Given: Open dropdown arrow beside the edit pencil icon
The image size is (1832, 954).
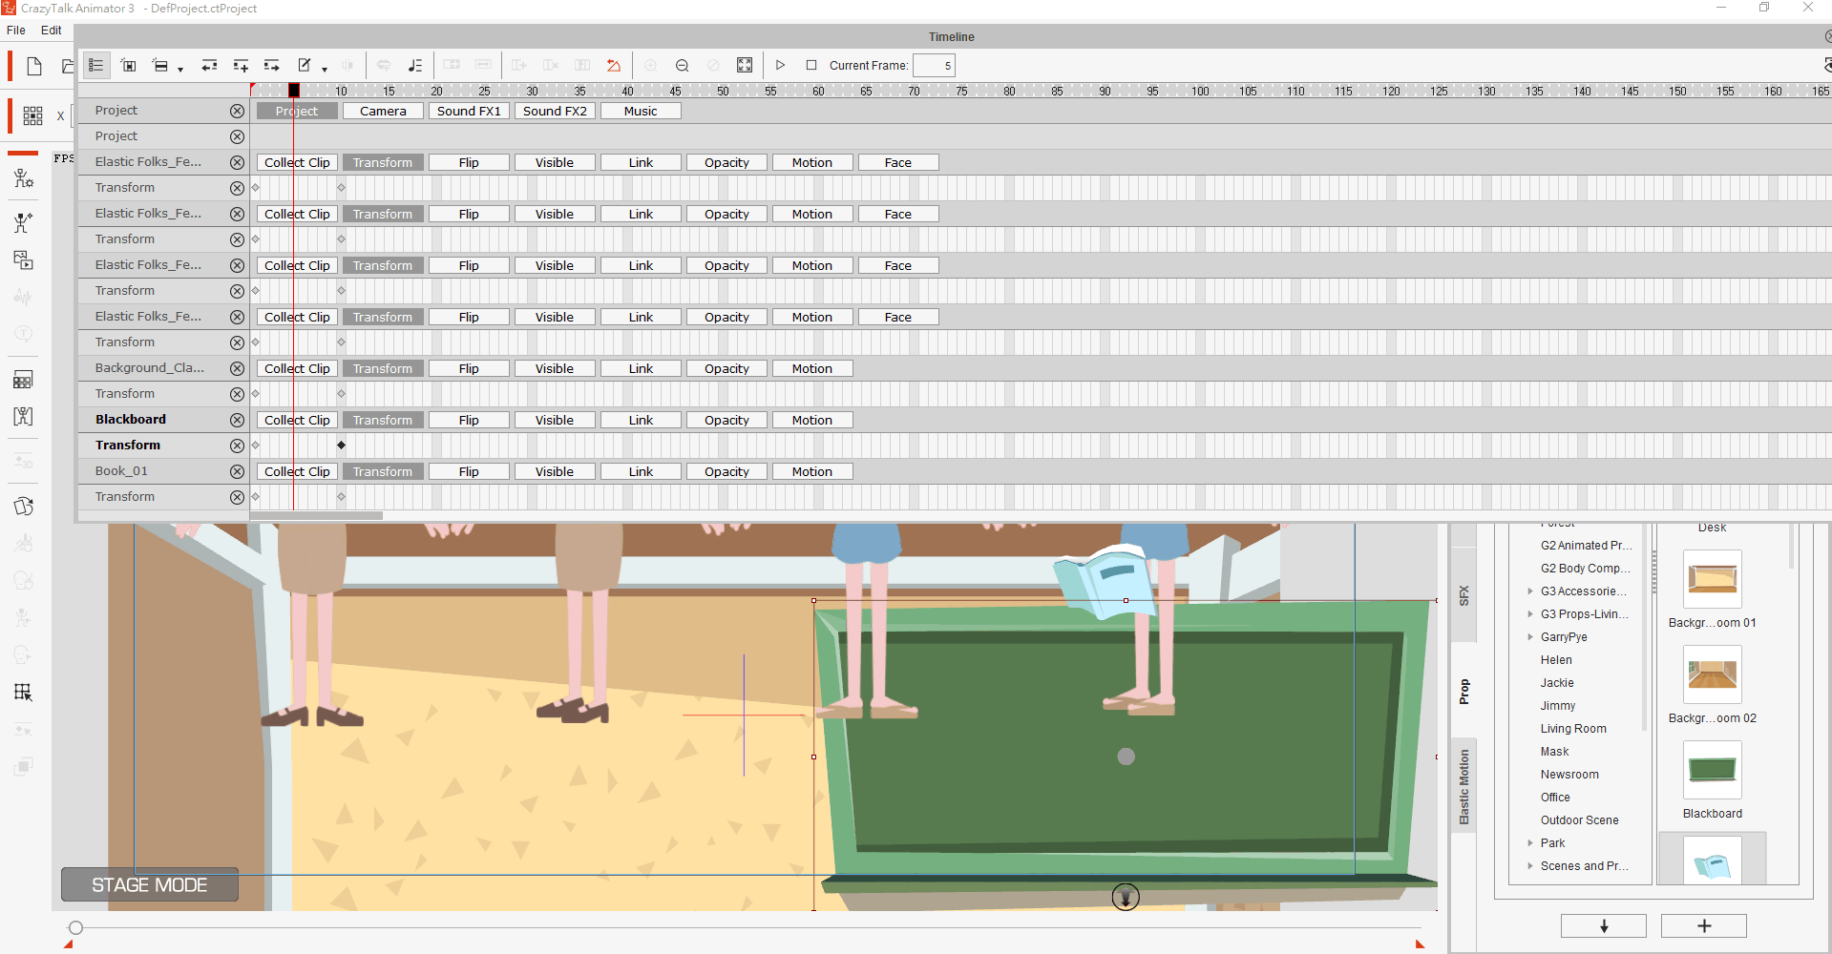Looking at the screenshot, I should click(x=325, y=69).
